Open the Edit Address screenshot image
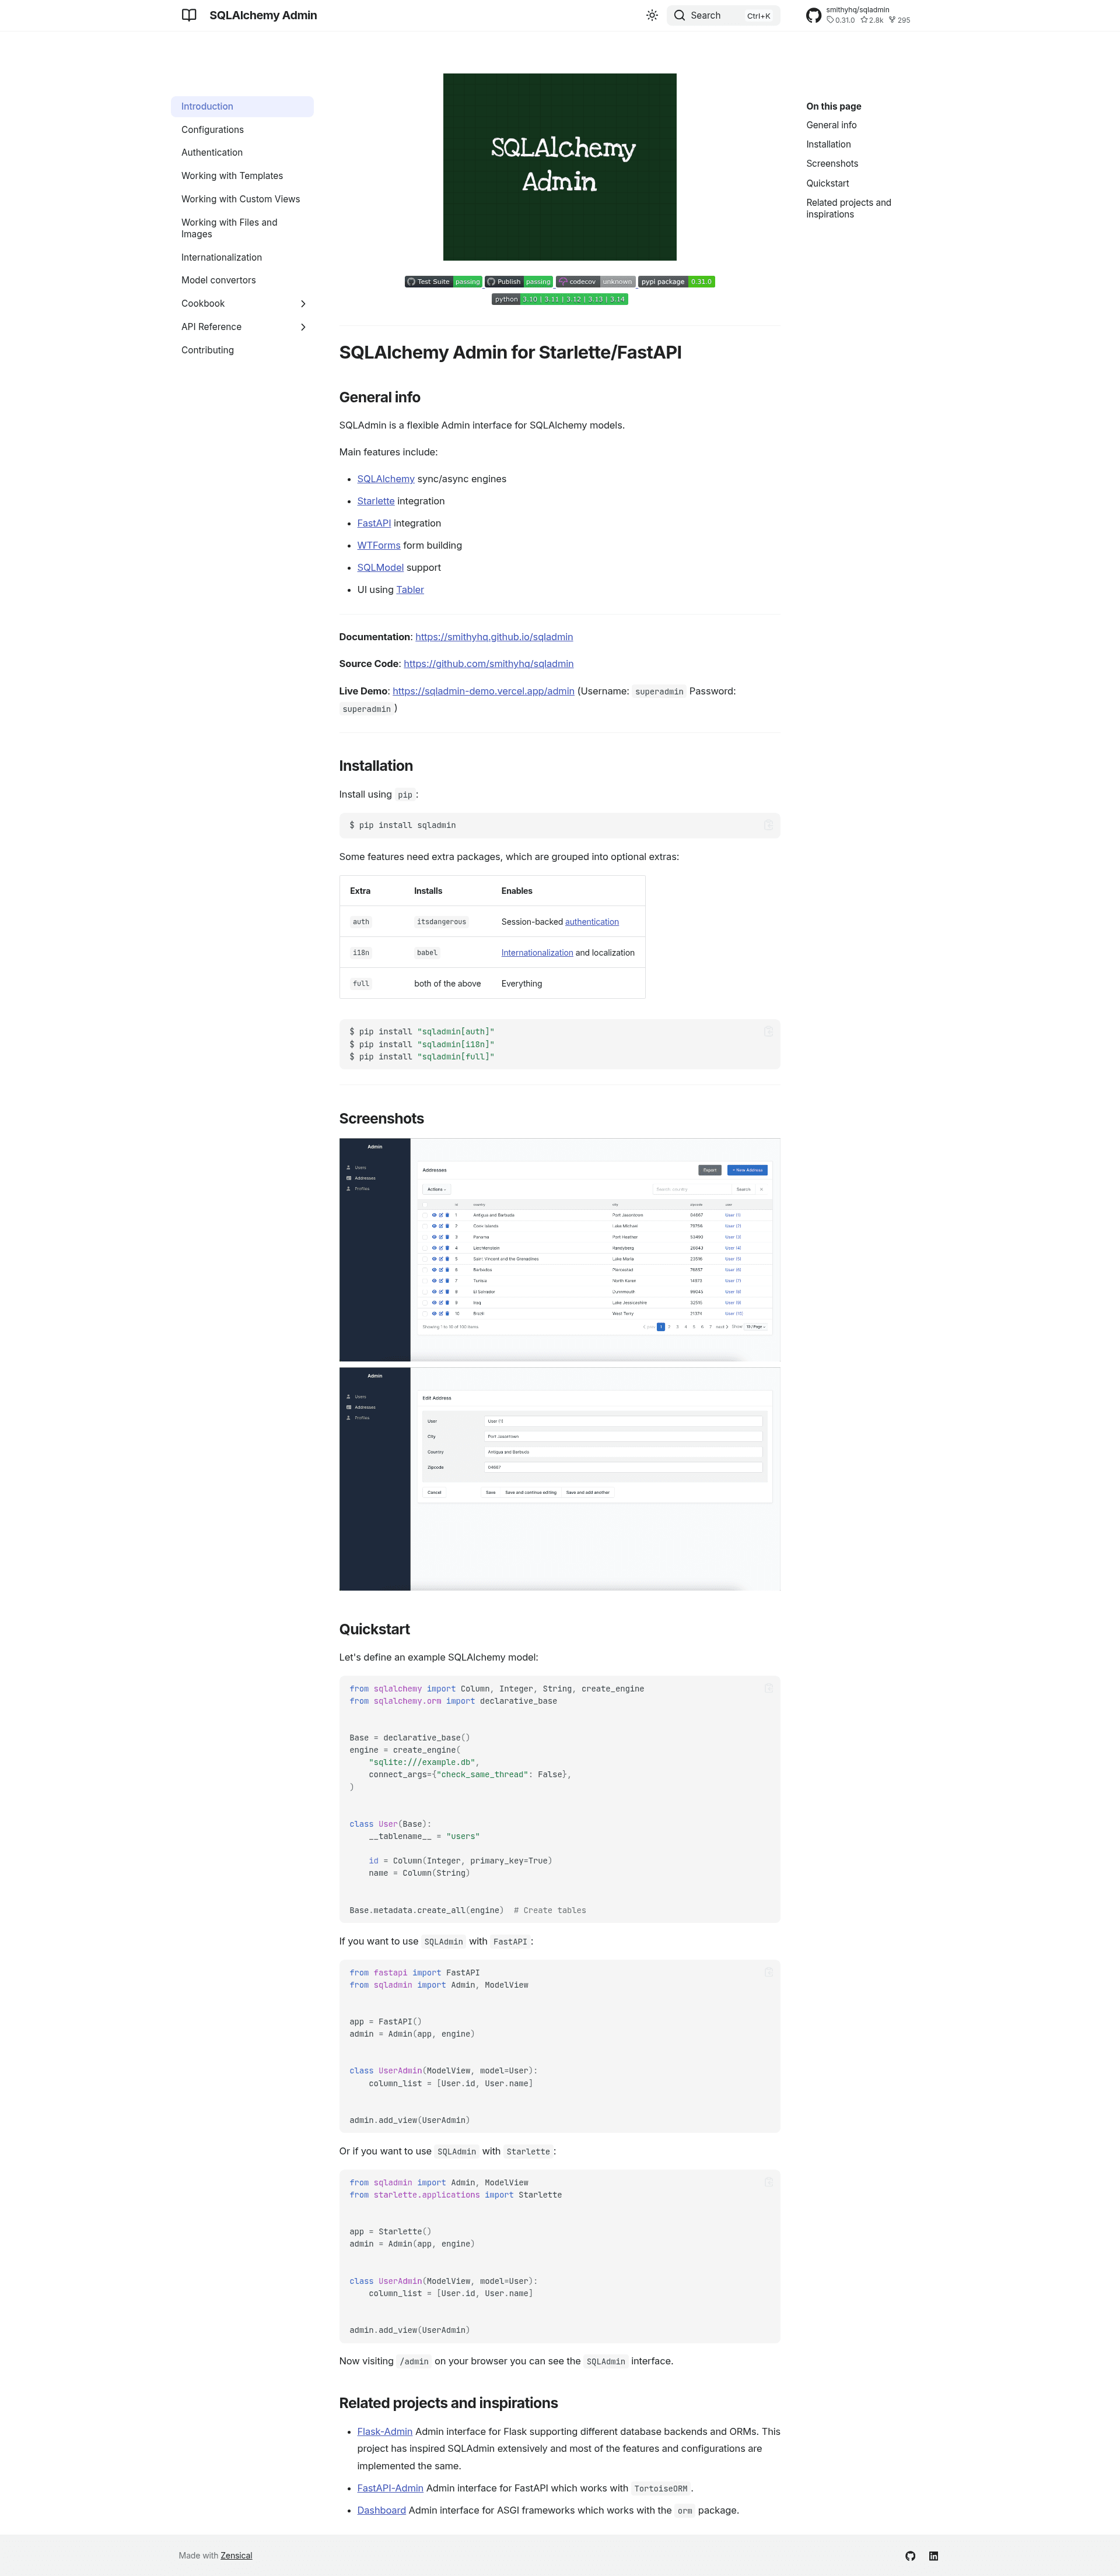The height and width of the screenshot is (2576, 1120). point(559,1479)
